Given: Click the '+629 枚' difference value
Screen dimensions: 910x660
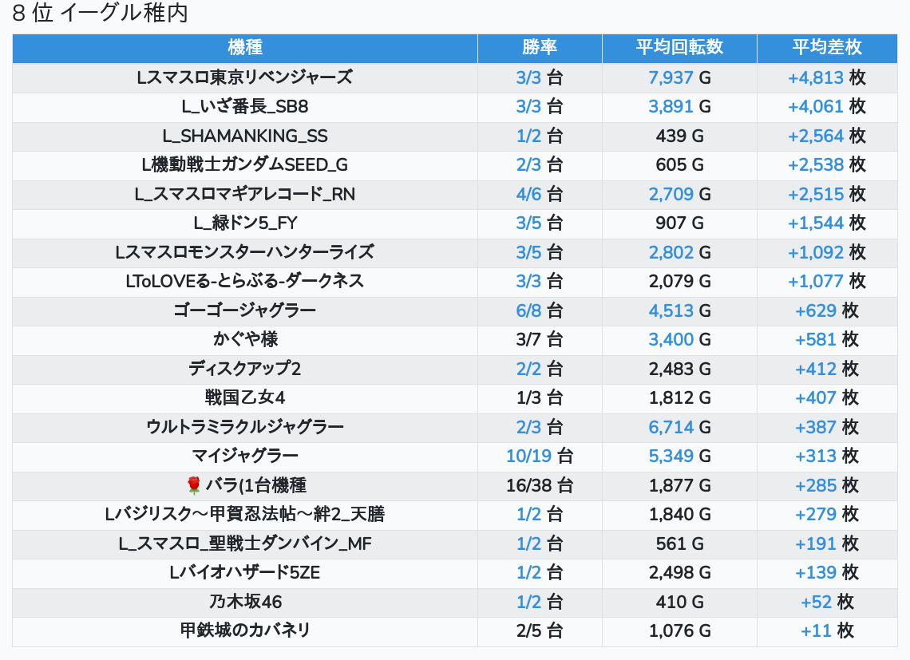Looking at the screenshot, I should click(827, 310).
